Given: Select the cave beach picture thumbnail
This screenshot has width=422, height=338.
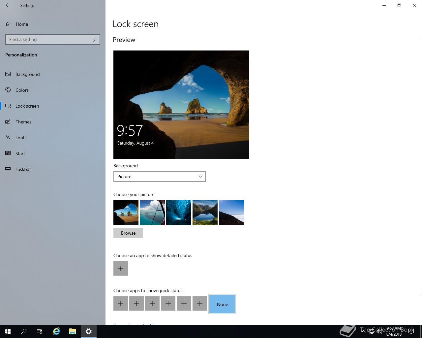Looking at the screenshot, I should point(126,213).
